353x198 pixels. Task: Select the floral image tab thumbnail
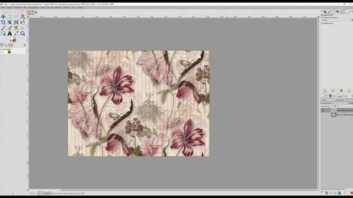[30, 12]
